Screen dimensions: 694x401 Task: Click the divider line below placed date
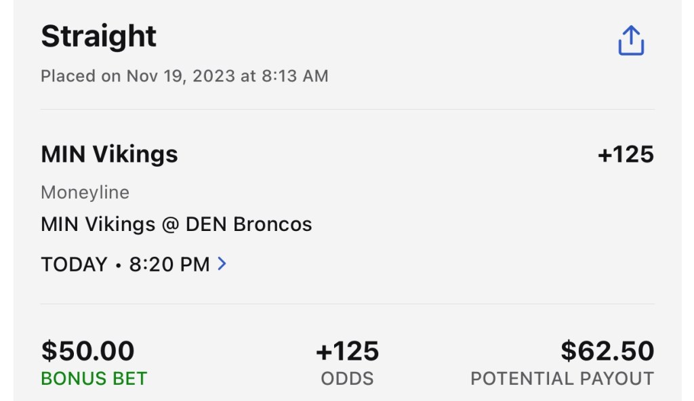pyautogui.click(x=347, y=109)
